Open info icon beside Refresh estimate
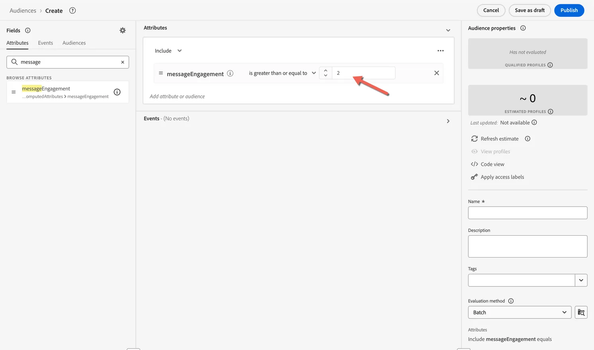Screen dimensions: 594x350 click(528, 139)
